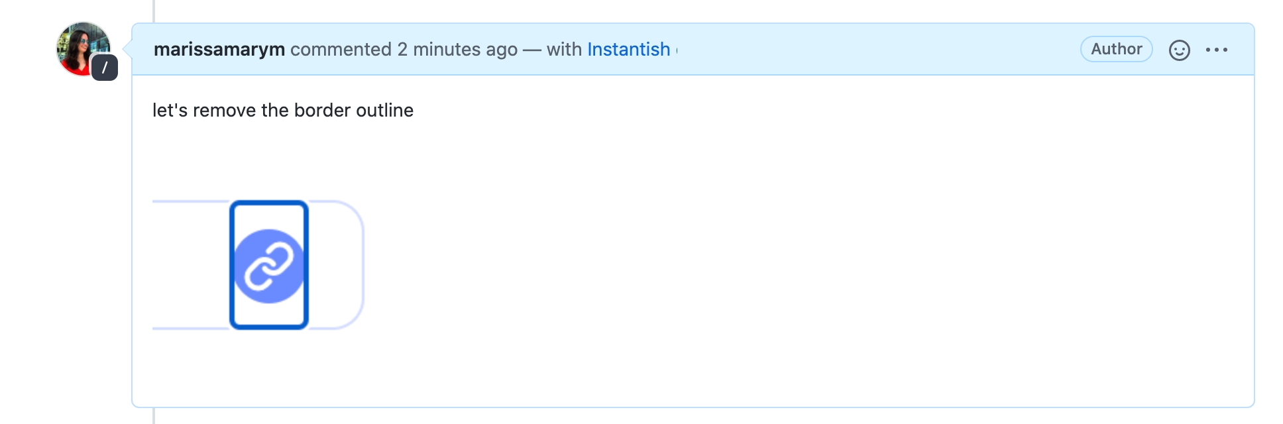Click the timeline line above the avatar
This screenshot has width=1283, height=424.
tap(154, 10)
